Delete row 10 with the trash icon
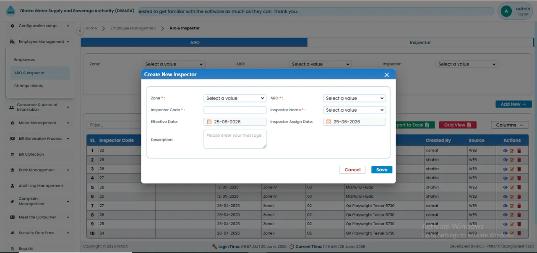Screen dimensions: 537x253 [519, 233]
